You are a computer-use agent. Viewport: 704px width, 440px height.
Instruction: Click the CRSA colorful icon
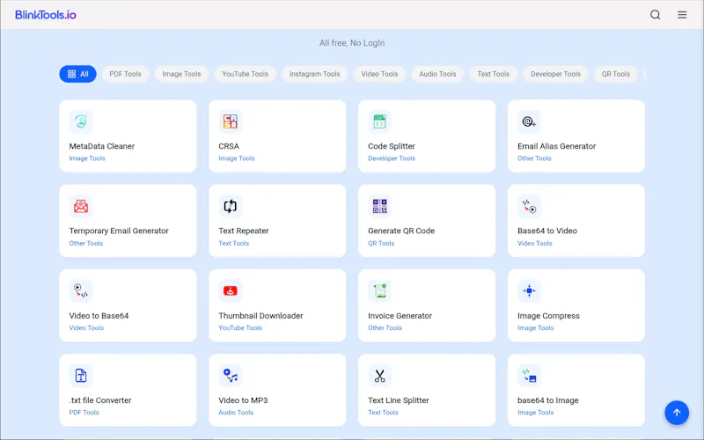click(231, 121)
